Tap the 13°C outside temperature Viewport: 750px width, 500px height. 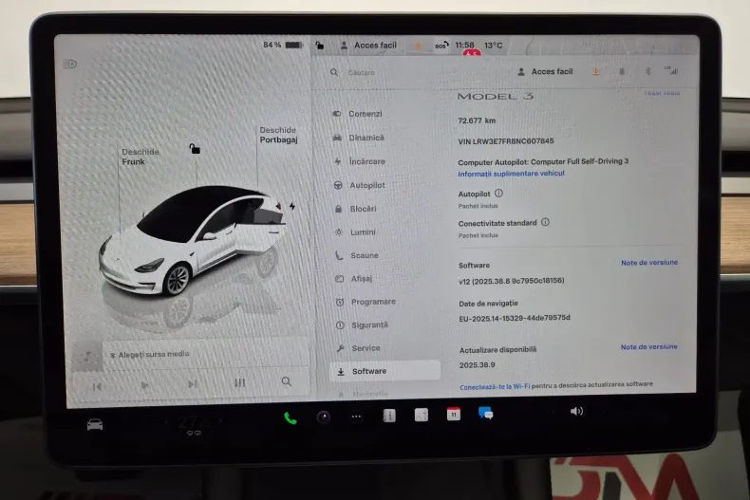493,46
